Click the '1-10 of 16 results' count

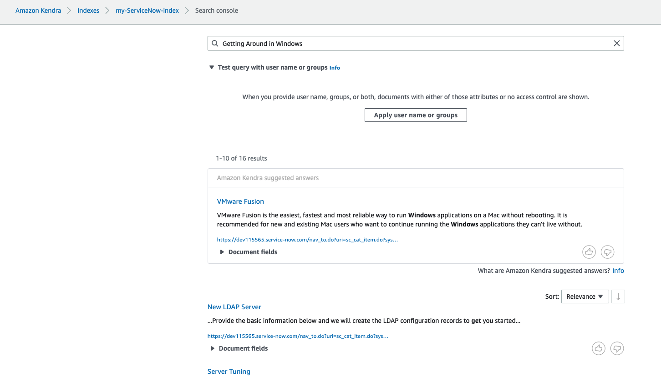pos(242,158)
